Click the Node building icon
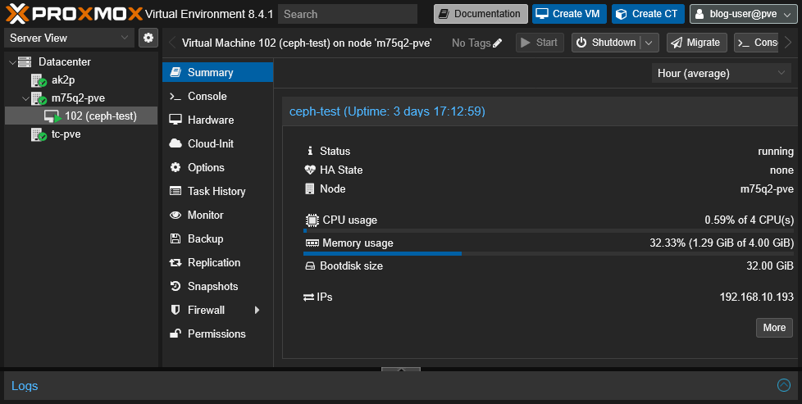The width and height of the screenshot is (802, 404). [309, 188]
